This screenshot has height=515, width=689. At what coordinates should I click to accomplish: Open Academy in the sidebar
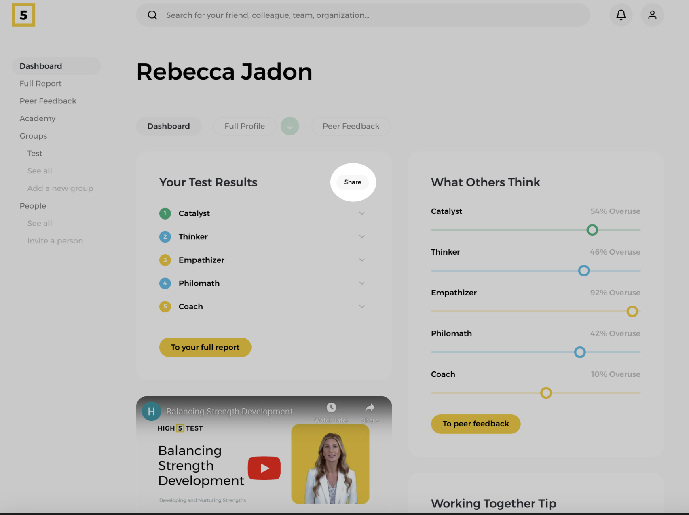(38, 118)
